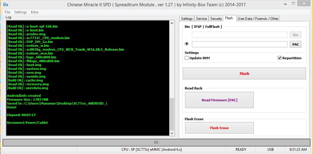Click 'Reconnect Power/Cable!' log message
The height and width of the screenshot is (154, 313).
[27, 123]
